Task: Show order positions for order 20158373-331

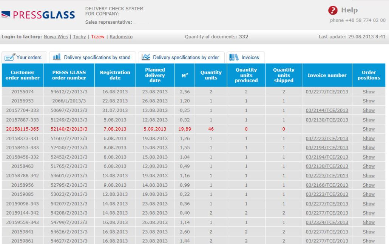Action: (369, 138)
